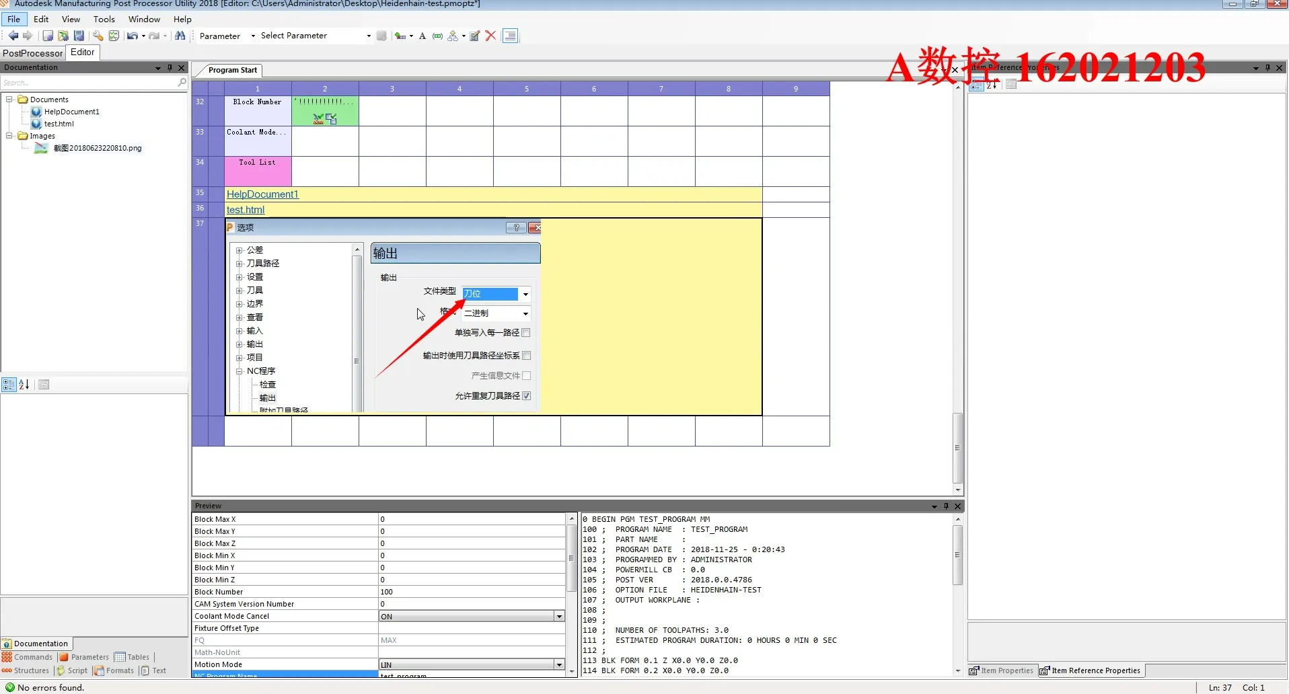1289x694 pixels.
Task: Click the back navigation arrow icon
Action: click(13, 36)
